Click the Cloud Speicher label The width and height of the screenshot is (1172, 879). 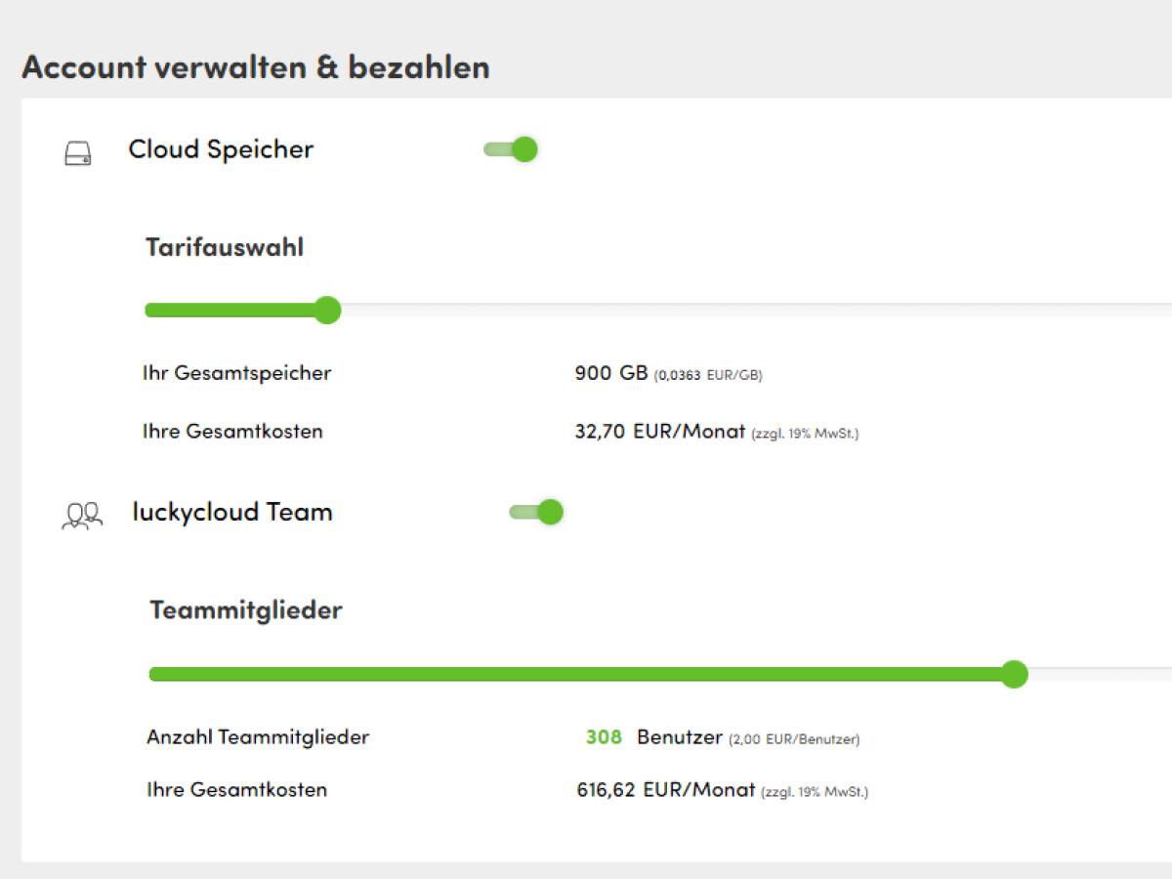(221, 149)
